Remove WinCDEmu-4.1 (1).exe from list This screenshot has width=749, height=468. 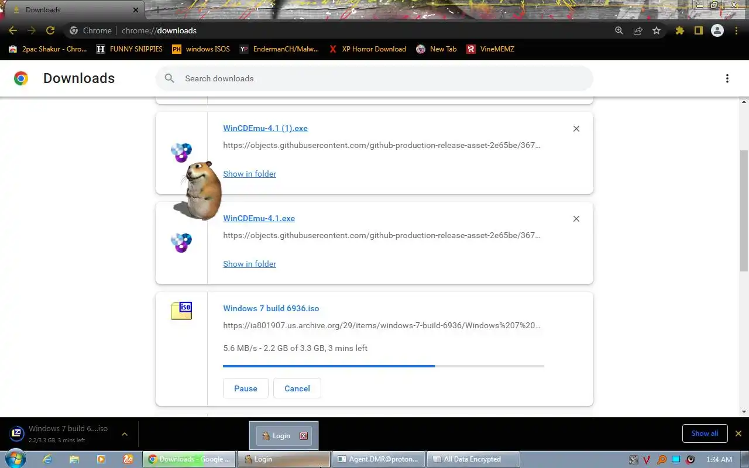(576, 129)
